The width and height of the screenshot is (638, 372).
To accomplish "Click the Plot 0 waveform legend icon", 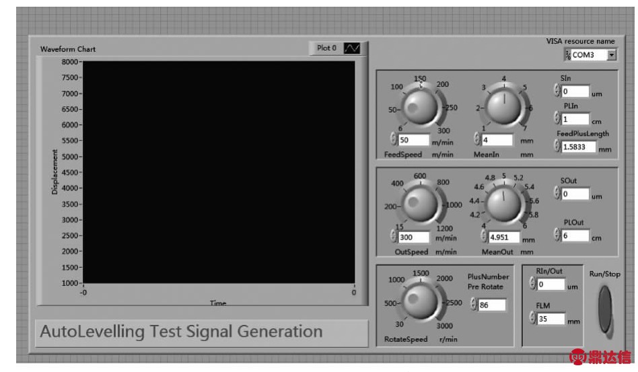I will tap(352, 49).
